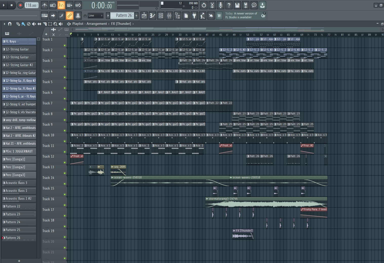
Task: Open the project picker icon
Action: point(186,15)
